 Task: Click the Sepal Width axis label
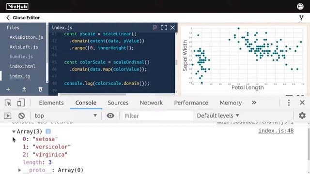(x=185, y=56)
